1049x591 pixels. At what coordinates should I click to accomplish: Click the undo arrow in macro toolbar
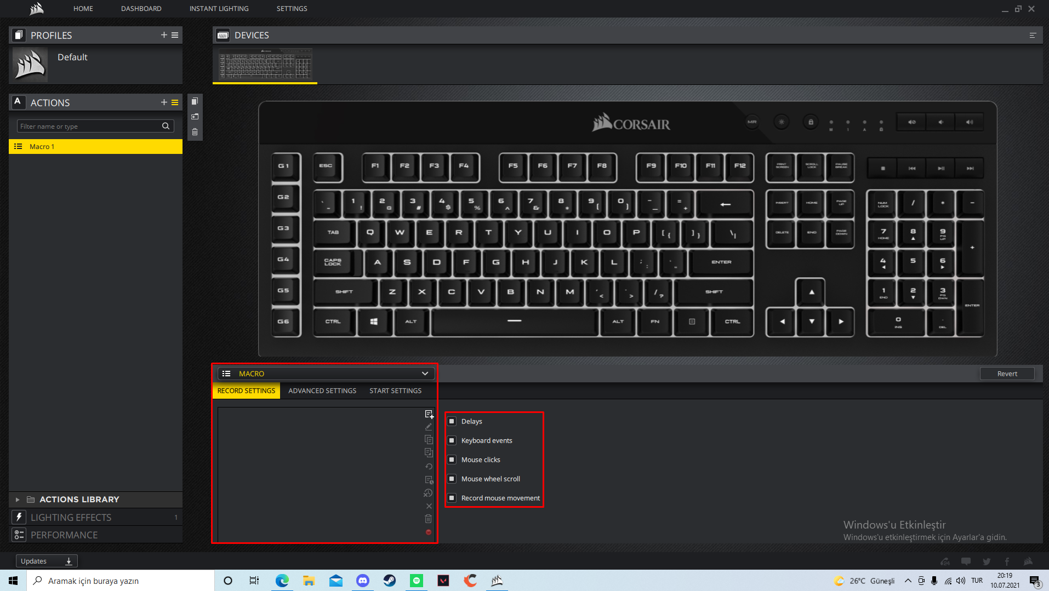click(429, 467)
